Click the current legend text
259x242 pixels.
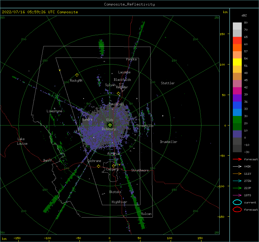250,203
